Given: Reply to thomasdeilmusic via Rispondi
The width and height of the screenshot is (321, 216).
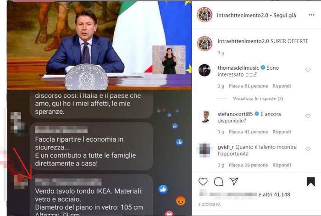Looking at the screenshot, I should [x=282, y=86].
